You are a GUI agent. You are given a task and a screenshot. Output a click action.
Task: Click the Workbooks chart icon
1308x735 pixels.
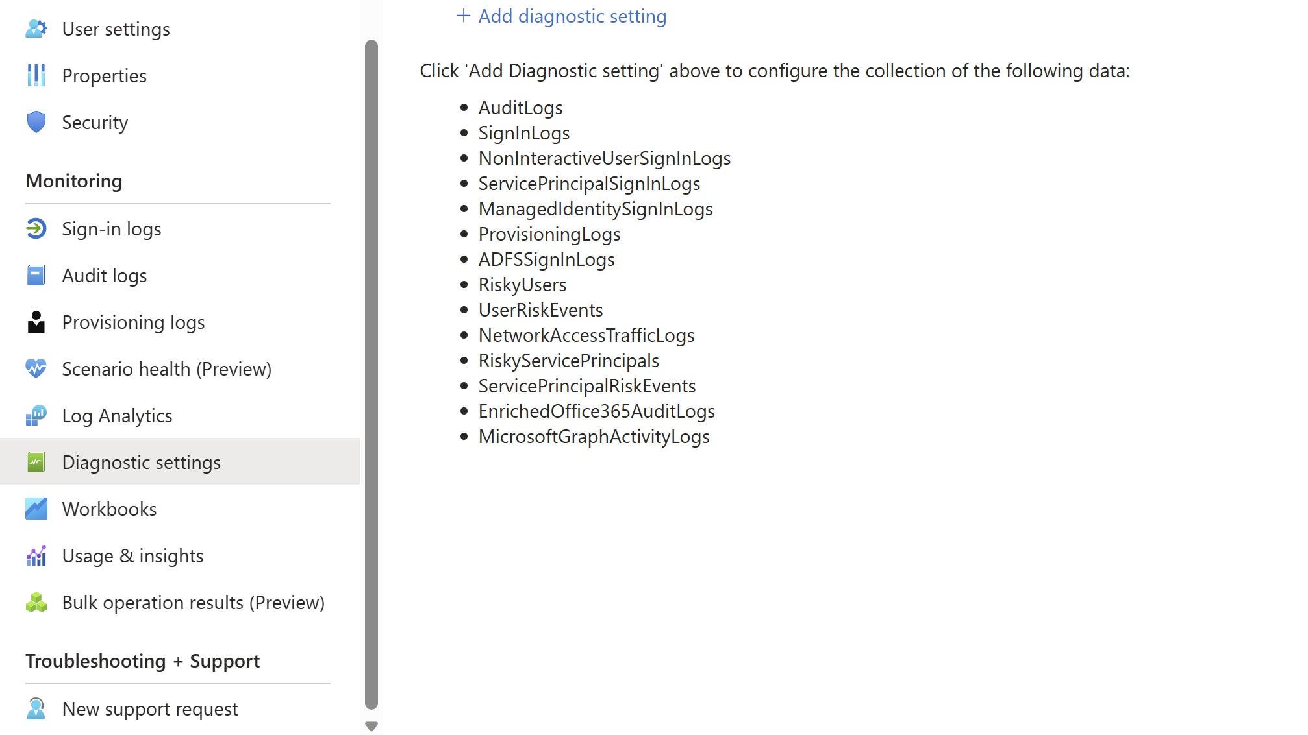36,509
